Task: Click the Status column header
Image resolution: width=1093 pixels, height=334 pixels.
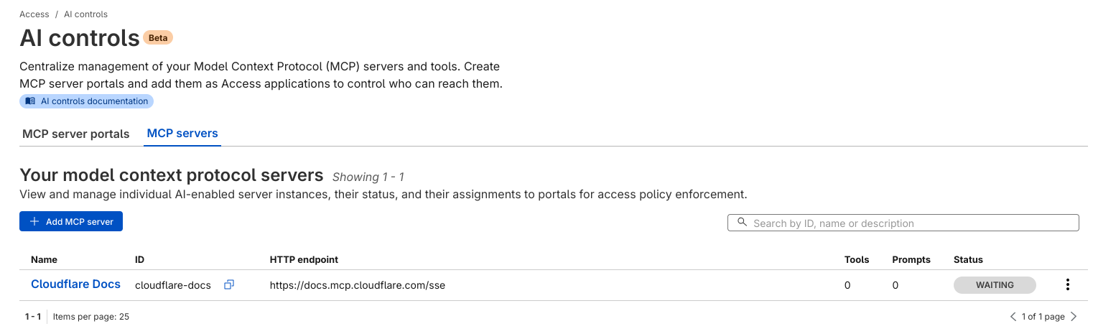Action: [968, 259]
